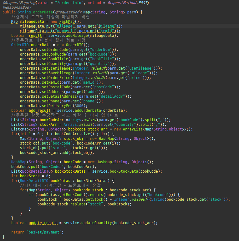This screenshot has width=239, height=241.
Task: Click the underlined result boolean variable
Action: point(35,36)
